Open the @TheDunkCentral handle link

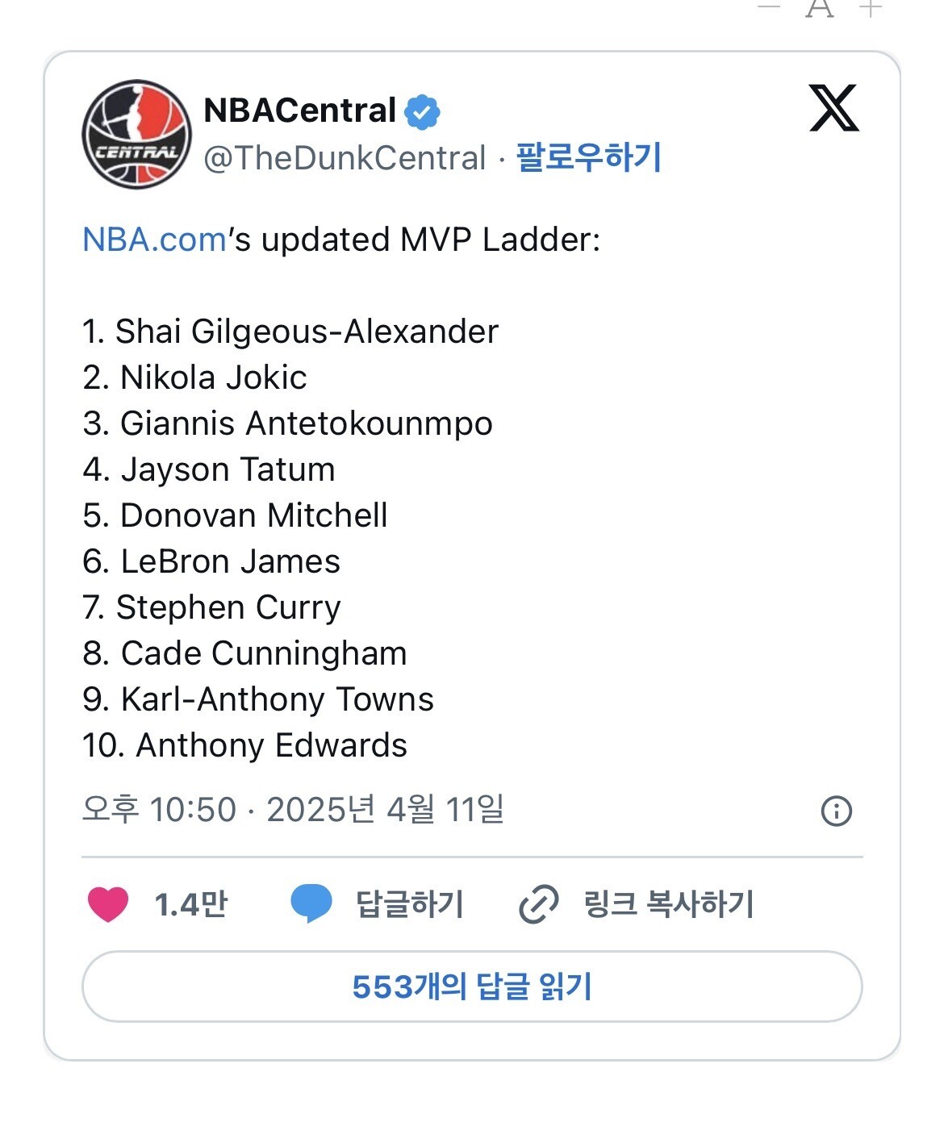coord(345,158)
